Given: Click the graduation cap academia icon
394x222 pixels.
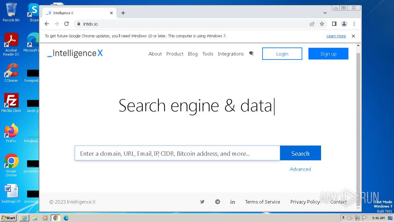Looking at the screenshot, I should tap(251, 54).
